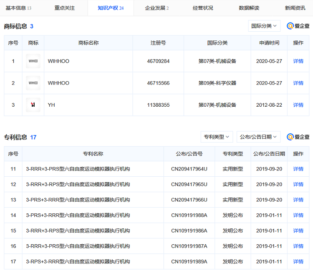This screenshot has height=273, width=313.
Task: Select the 知识产权 tab
Action: [111, 8]
